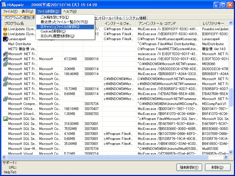Choose IEキャッシュファイルの削除(I)

click(65, 27)
